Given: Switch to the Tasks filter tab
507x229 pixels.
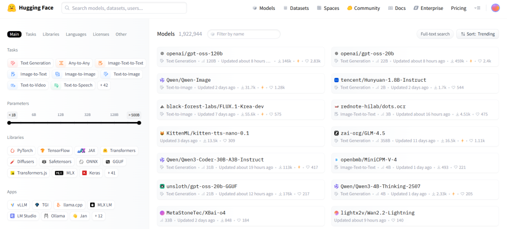Looking at the screenshot, I should 31,34.
